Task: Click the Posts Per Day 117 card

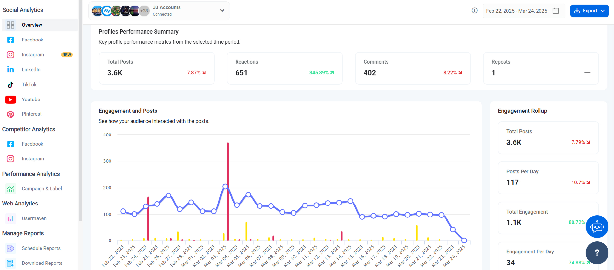Action: [548, 178]
